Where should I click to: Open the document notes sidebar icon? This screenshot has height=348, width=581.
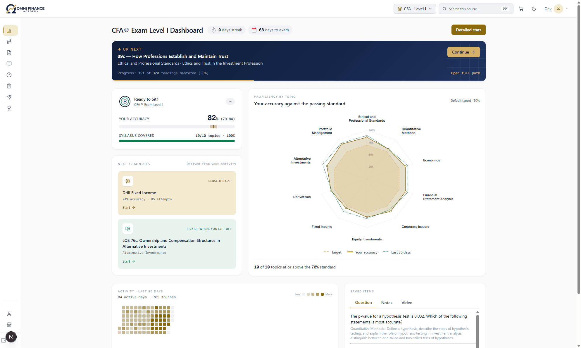pos(9,53)
